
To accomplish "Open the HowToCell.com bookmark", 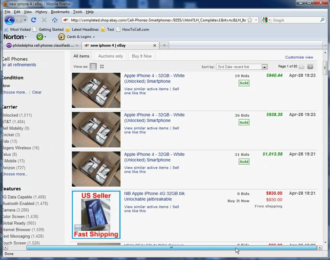I will pyautogui.click(x=133, y=29).
